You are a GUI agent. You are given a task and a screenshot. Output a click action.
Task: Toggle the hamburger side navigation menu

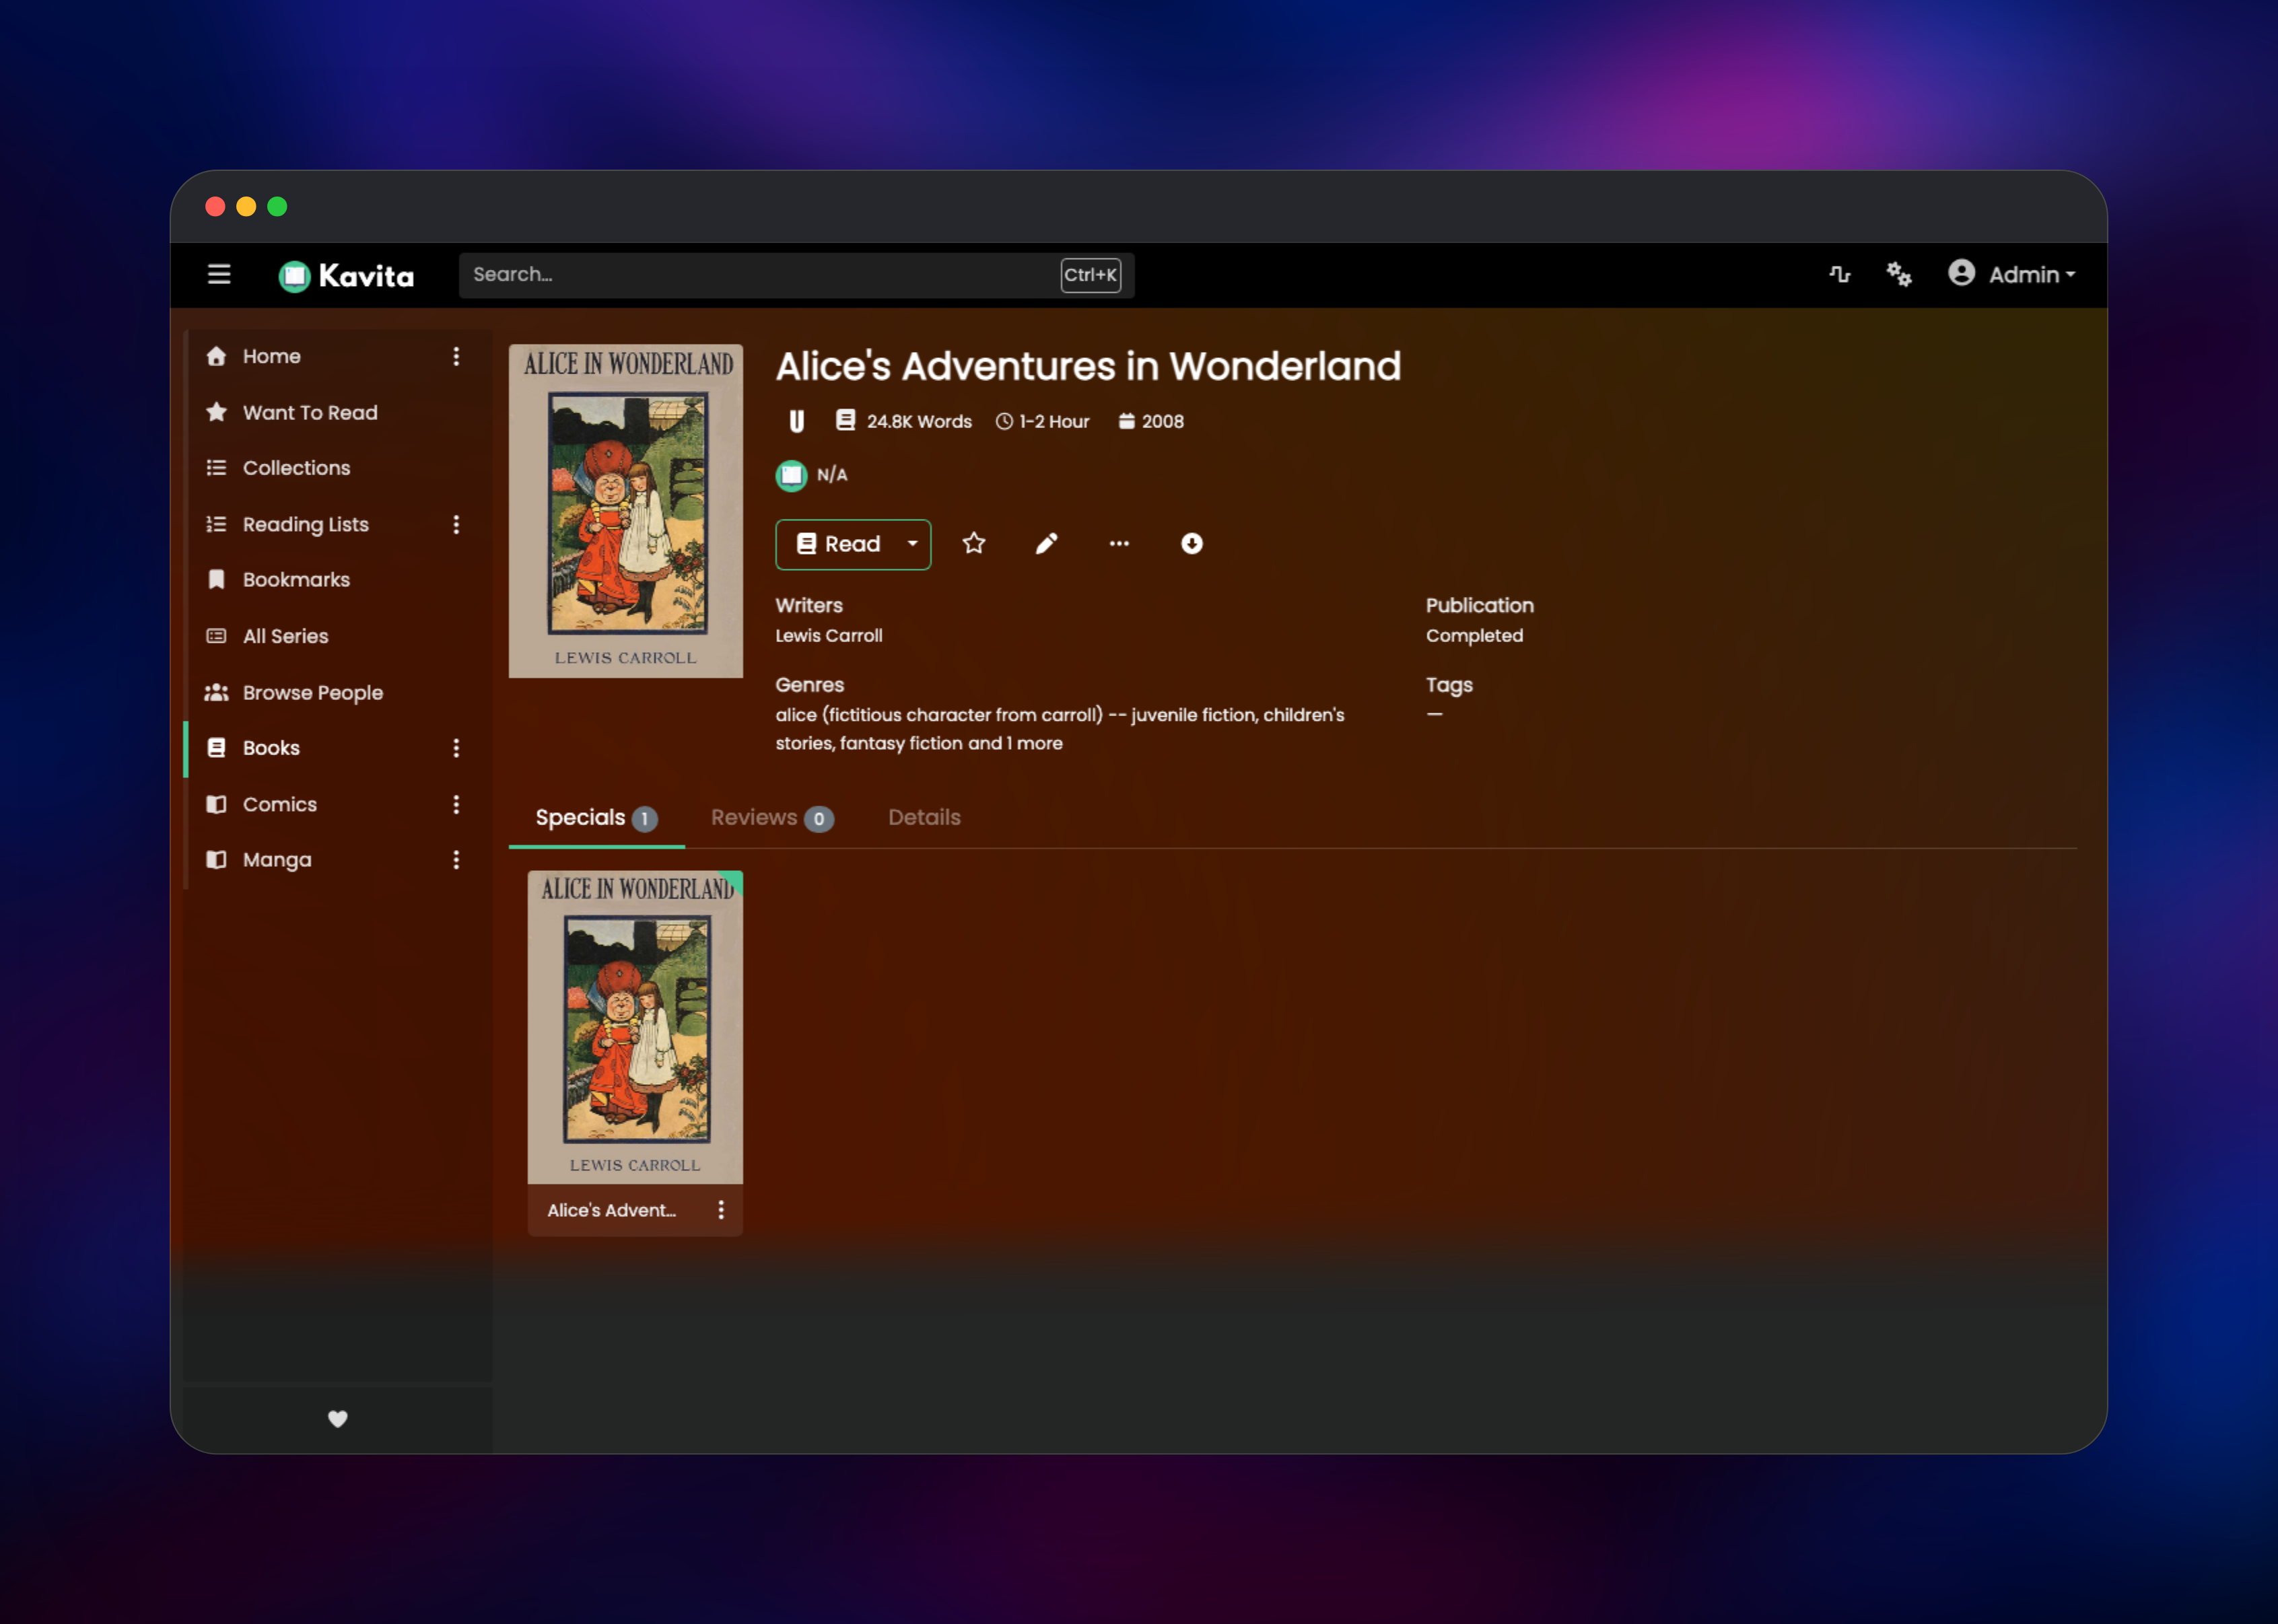click(x=219, y=274)
